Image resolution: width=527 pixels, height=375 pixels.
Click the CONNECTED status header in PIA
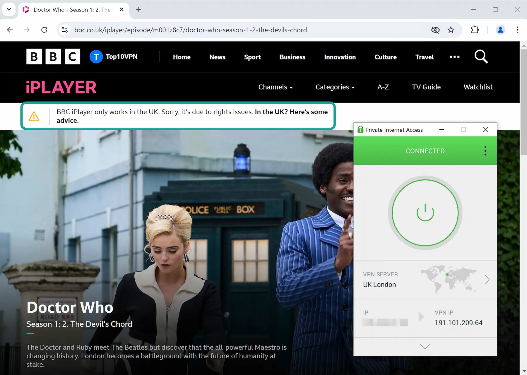click(425, 151)
